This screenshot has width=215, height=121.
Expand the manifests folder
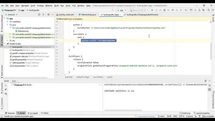click(x=7, y=22)
